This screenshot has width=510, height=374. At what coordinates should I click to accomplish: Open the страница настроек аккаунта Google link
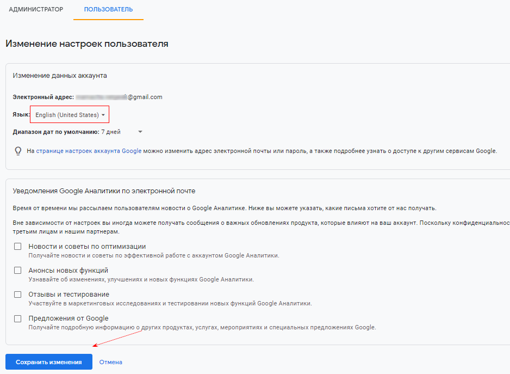coord(89,151)
